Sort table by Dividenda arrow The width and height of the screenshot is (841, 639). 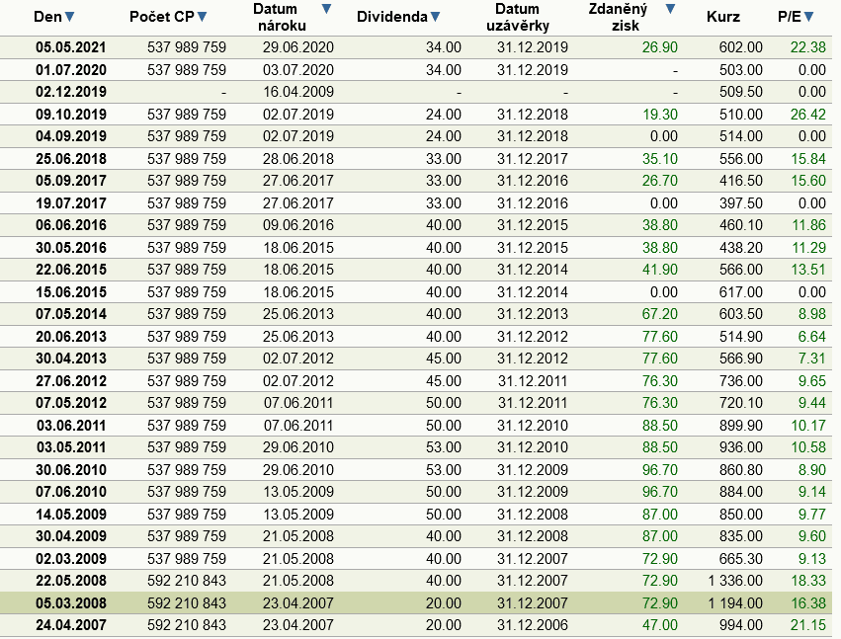click(x=435, y=17)
